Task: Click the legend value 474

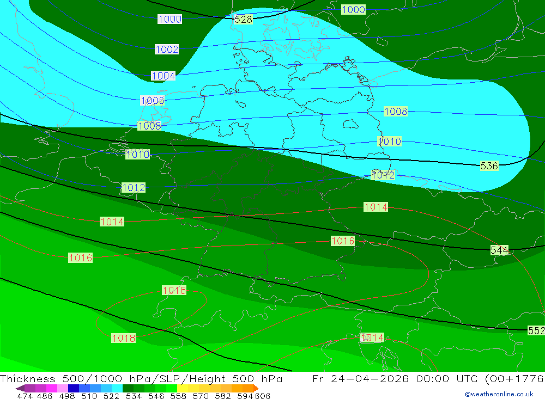Action: pos(25,396)
